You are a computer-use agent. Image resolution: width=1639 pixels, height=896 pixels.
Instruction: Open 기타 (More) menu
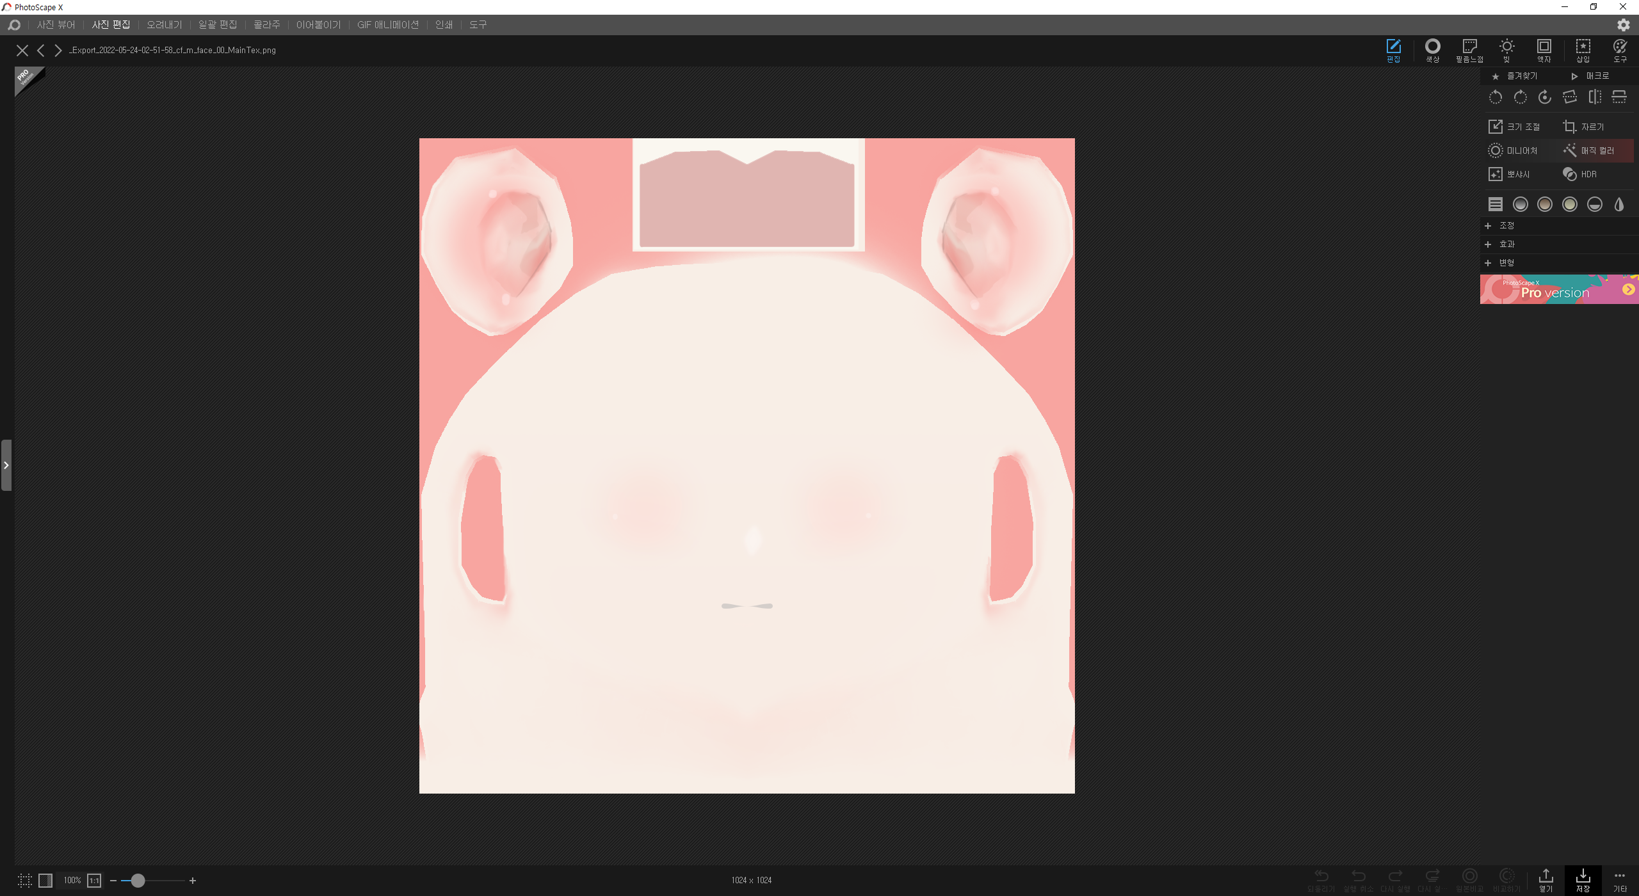coord(1620,880)
